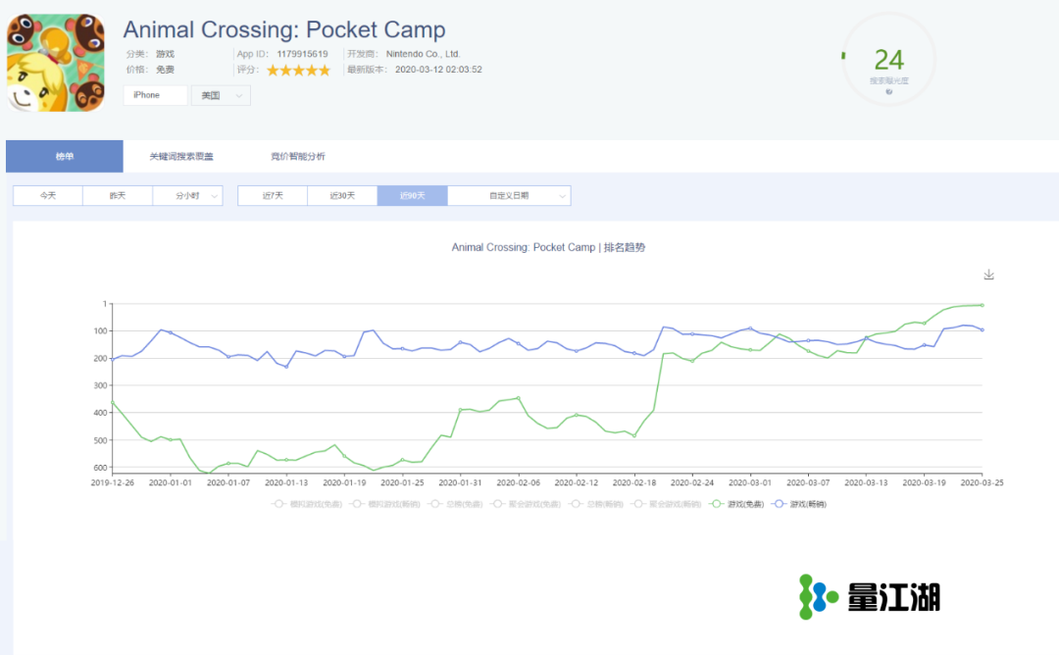Open the 竞价智能分析 tab
This screenshot has height=655, width=1059.
coord(298,157)
